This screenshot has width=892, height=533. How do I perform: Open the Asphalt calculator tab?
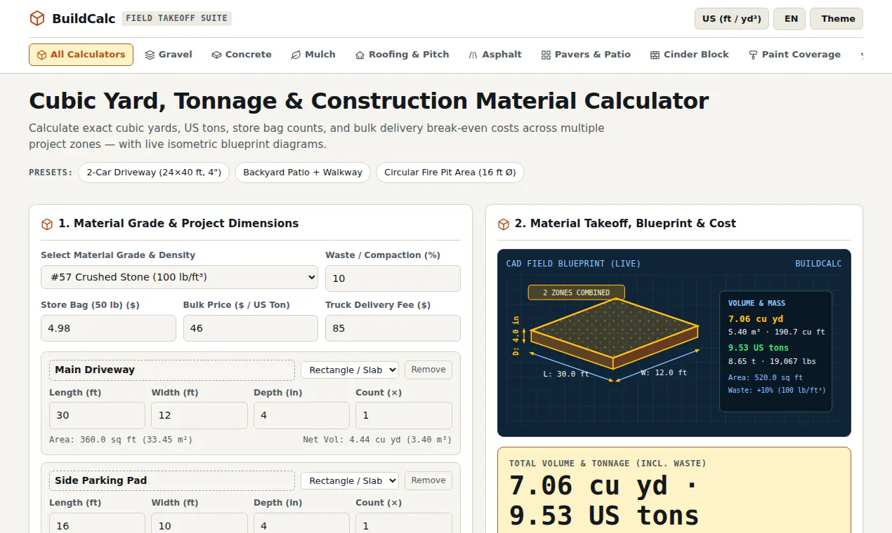click(x=495, y=55)
